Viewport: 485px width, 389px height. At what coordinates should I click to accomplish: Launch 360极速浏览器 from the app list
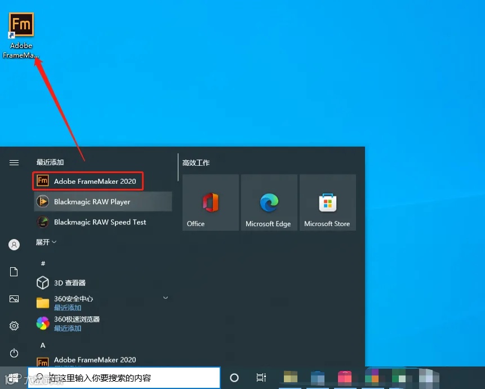point(103,324)
